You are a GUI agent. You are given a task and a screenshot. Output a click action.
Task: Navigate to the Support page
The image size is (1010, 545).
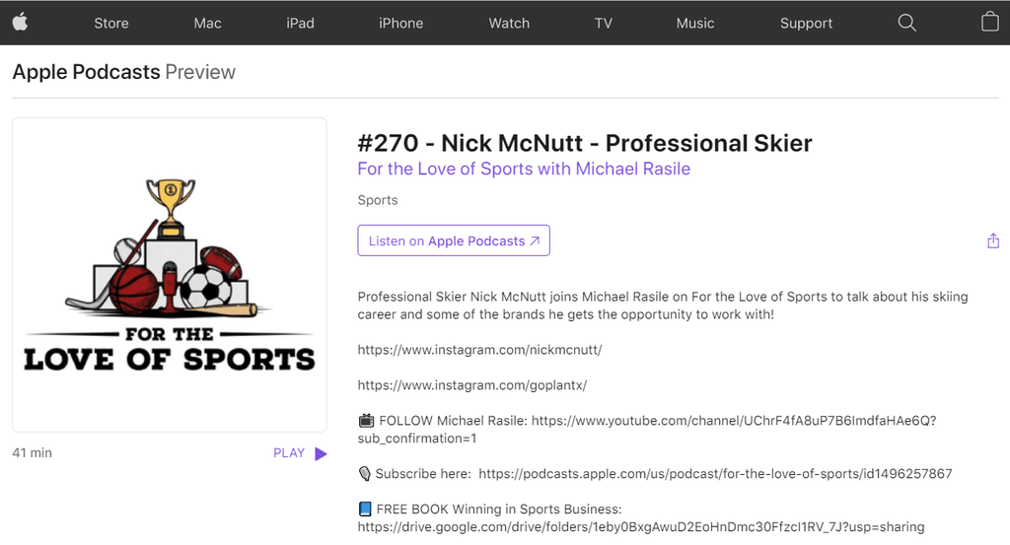click(x=806, y=24)
